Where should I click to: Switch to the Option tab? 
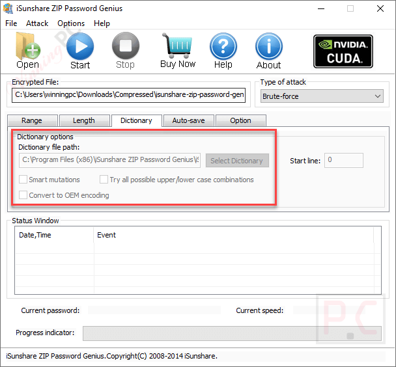coord(241,120)
